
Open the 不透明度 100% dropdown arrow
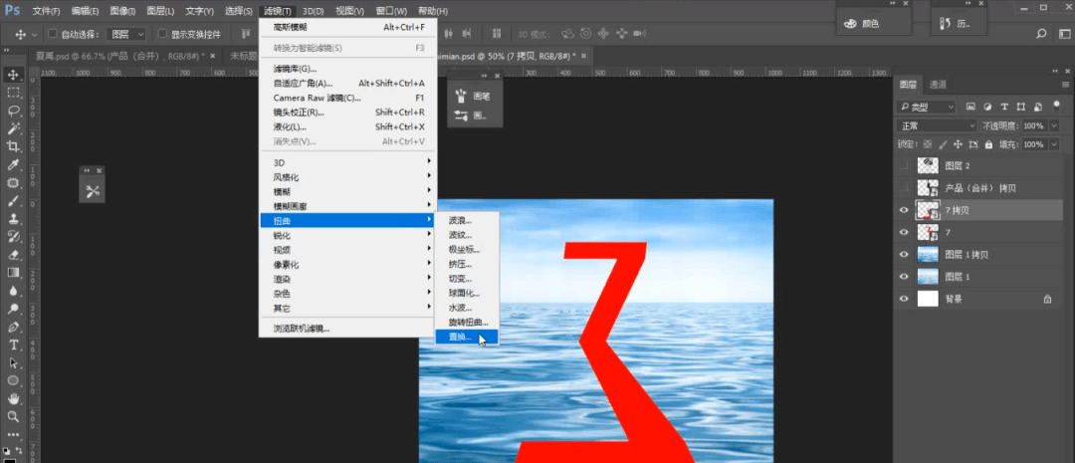point(1055,126)
